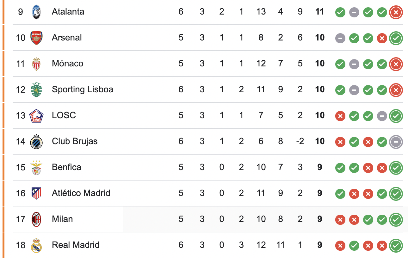Click the Atlético Madrid crest
The image size is (408, 258).
tap(36, 193)
